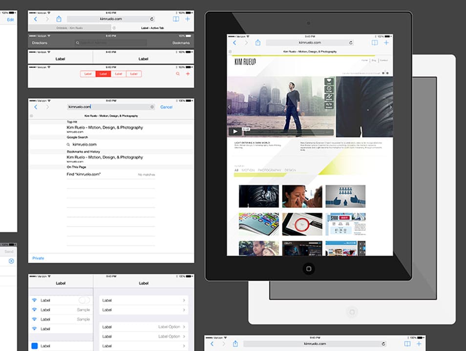This screenshot has height=351, width=466.
Task: Open Bookmarks using the book icon on the iPad
Action: tap(375, 43)
